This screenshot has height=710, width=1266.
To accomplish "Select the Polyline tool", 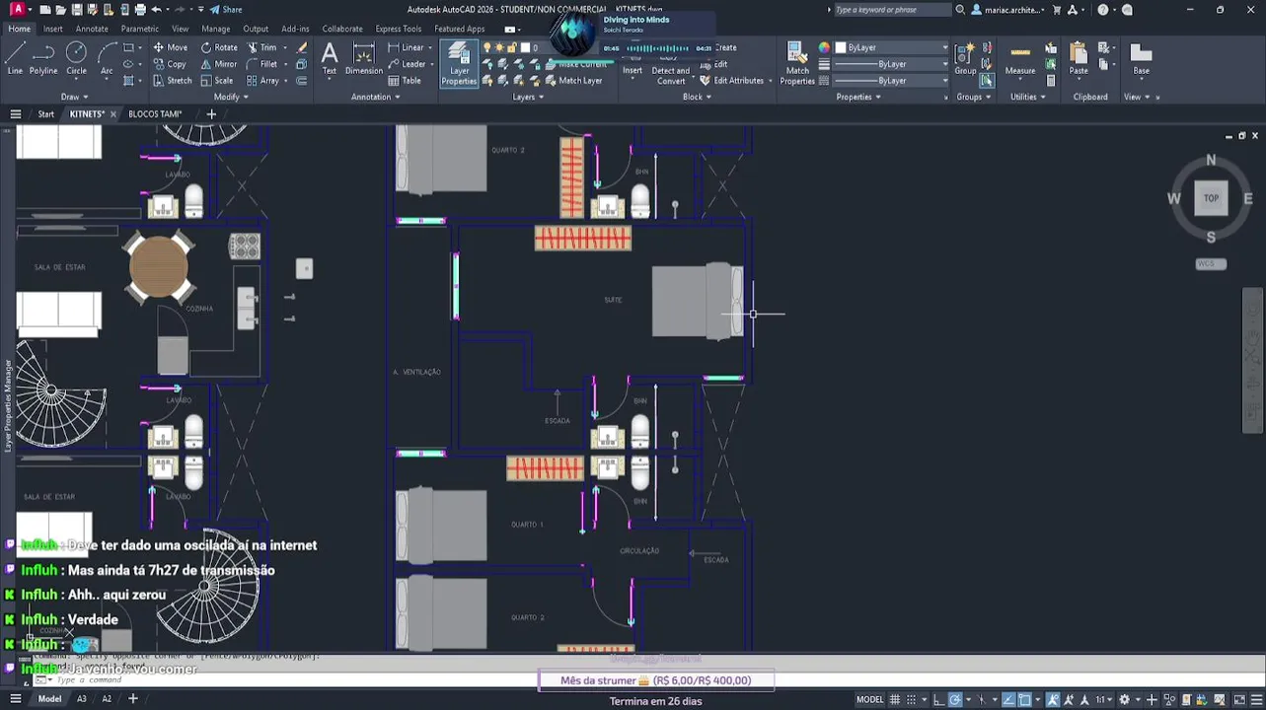I will point(43,58).
